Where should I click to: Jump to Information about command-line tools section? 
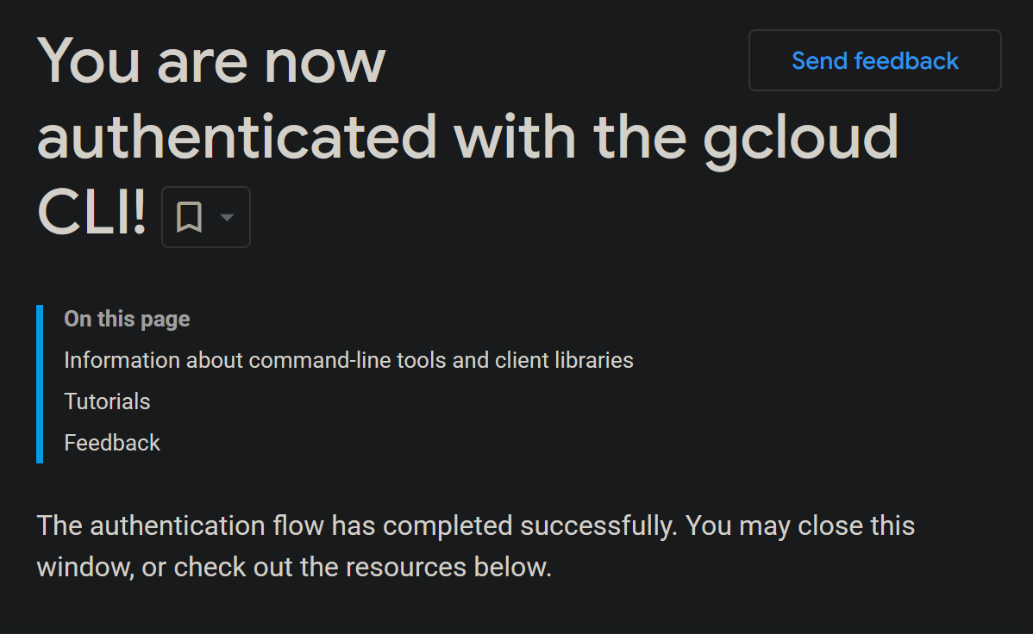click(348, 360)
